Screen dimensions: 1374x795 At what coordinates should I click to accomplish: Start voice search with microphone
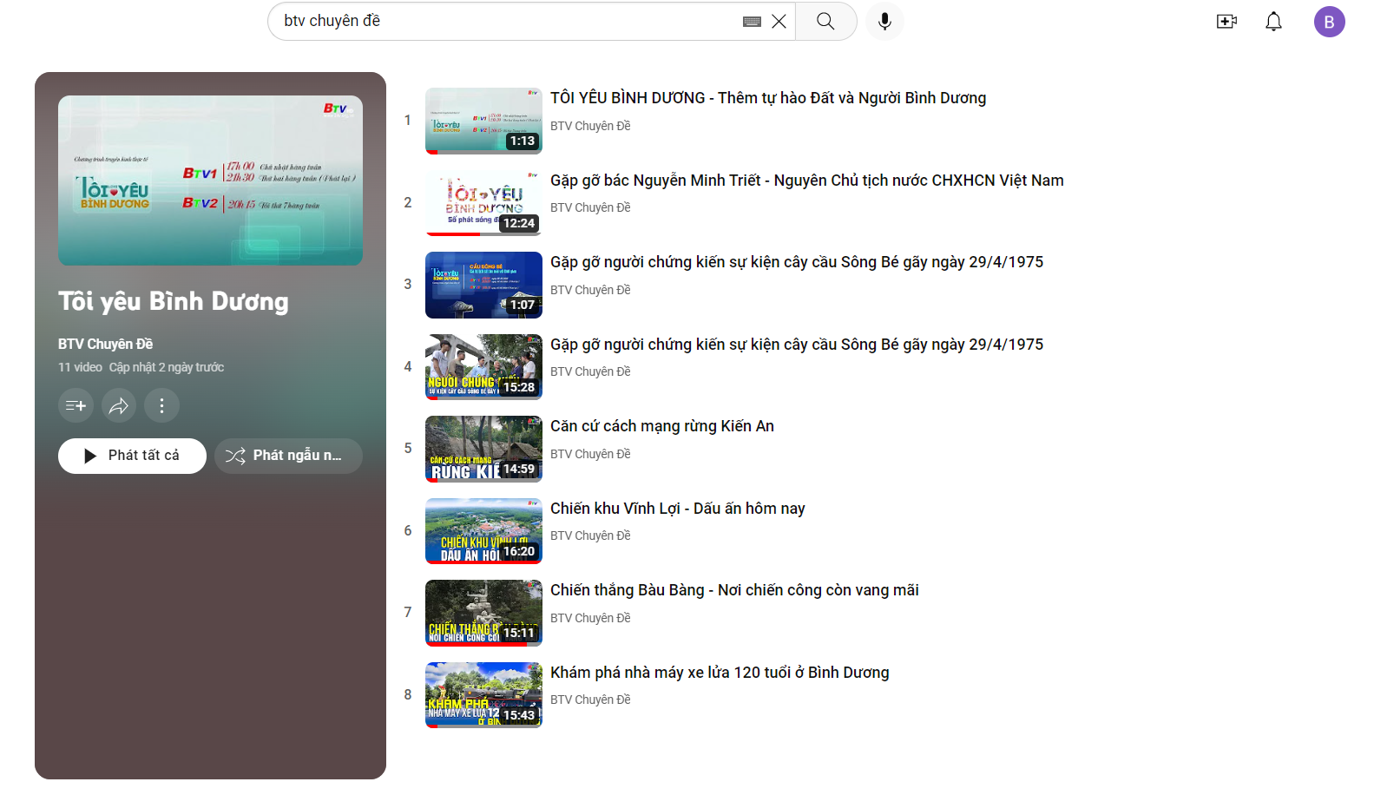tap(884, 22)
